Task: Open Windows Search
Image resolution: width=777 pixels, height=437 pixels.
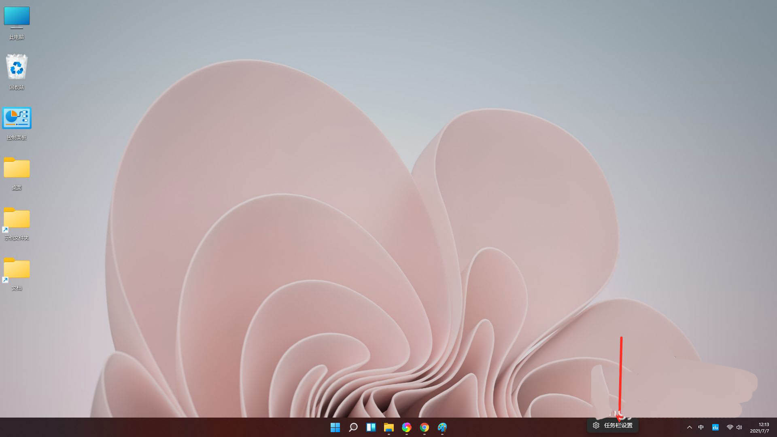Action: click(353, 427)
